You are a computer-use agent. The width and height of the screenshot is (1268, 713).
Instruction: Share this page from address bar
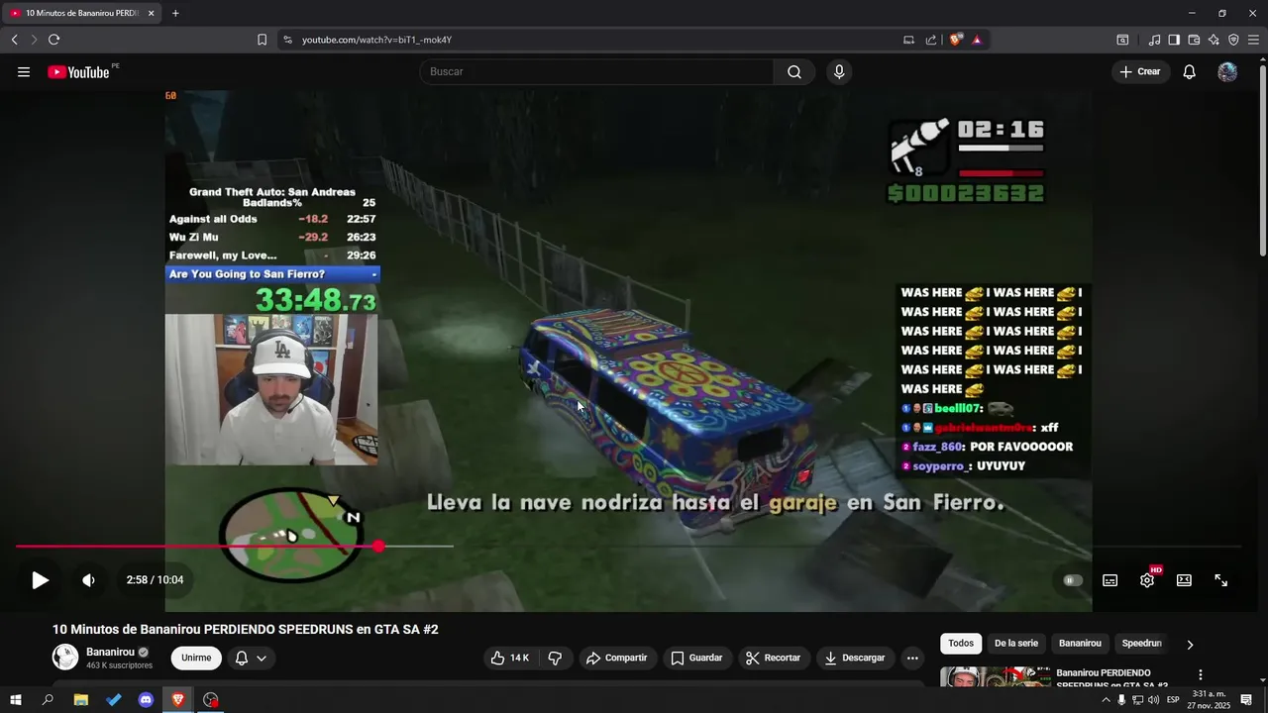[931, 40]
